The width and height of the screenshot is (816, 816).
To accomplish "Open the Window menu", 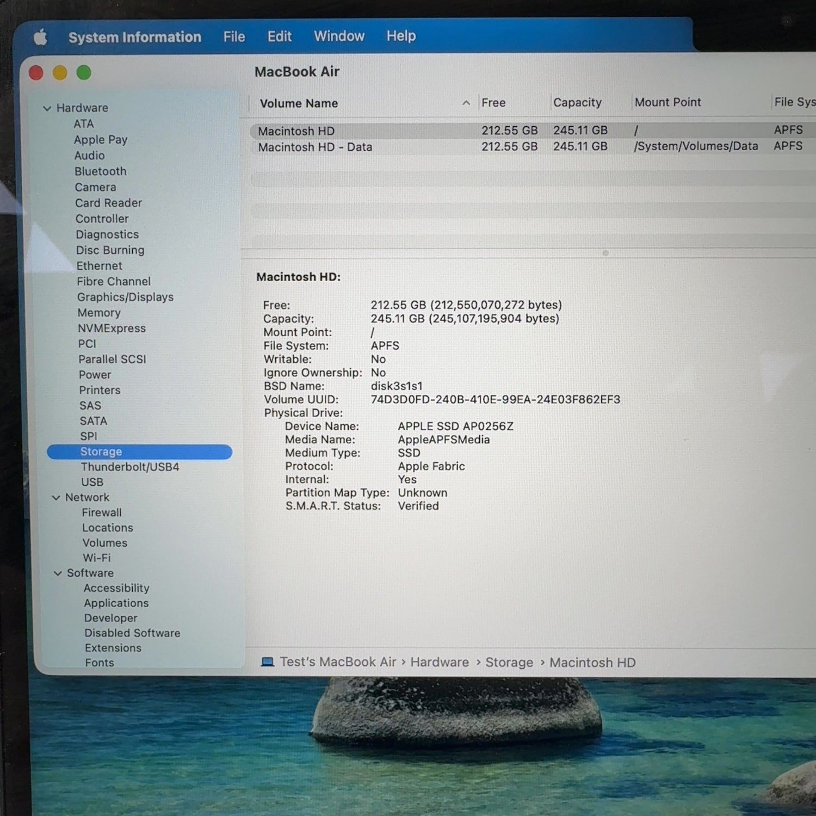I will click(339, 36).
